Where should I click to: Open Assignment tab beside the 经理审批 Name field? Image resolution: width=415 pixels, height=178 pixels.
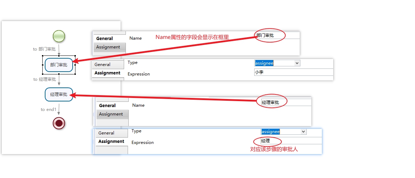(x=112, y=114)
